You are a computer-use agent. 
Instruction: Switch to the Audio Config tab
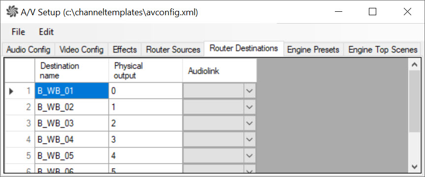[29, 50]
